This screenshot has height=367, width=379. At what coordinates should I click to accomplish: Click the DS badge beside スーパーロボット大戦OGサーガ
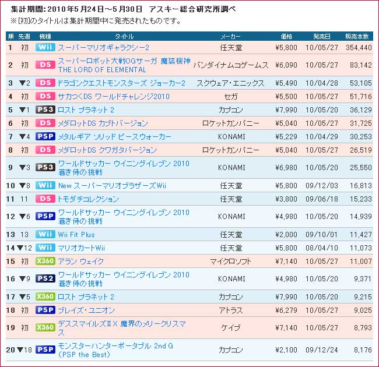pyautogui.click(x=45, y=65)
